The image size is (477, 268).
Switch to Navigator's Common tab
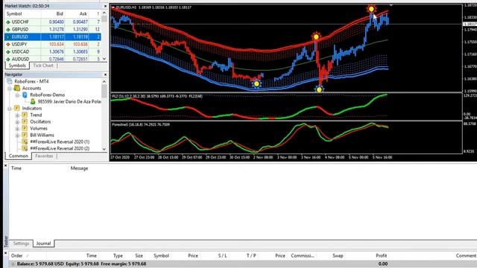[18, 156]
